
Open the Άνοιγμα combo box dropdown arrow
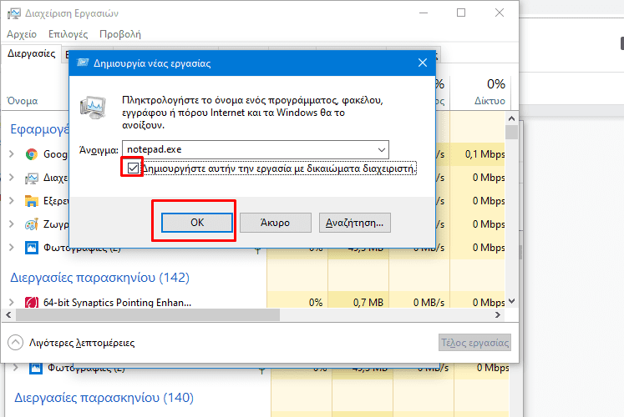[x=382, y=148]
